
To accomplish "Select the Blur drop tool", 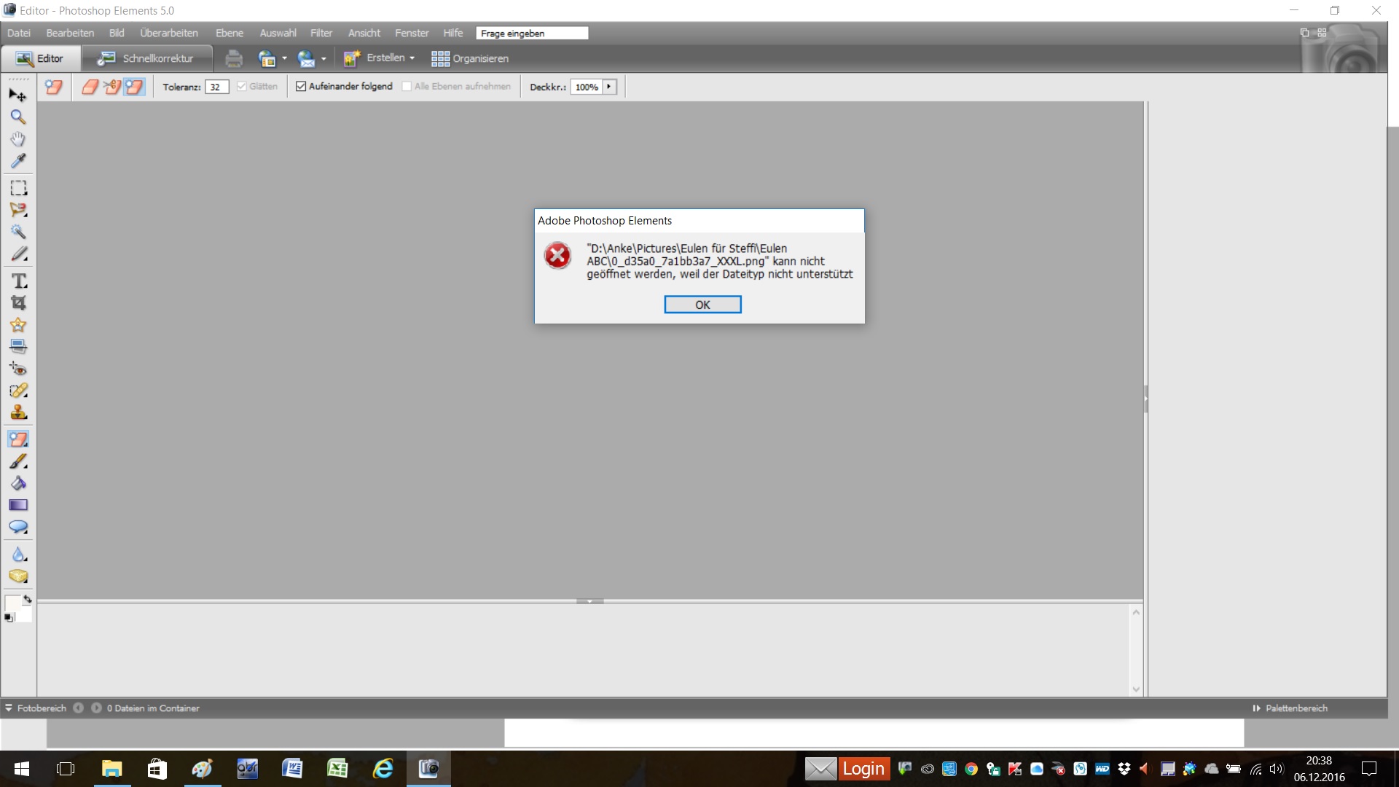I will pos(18,555).
